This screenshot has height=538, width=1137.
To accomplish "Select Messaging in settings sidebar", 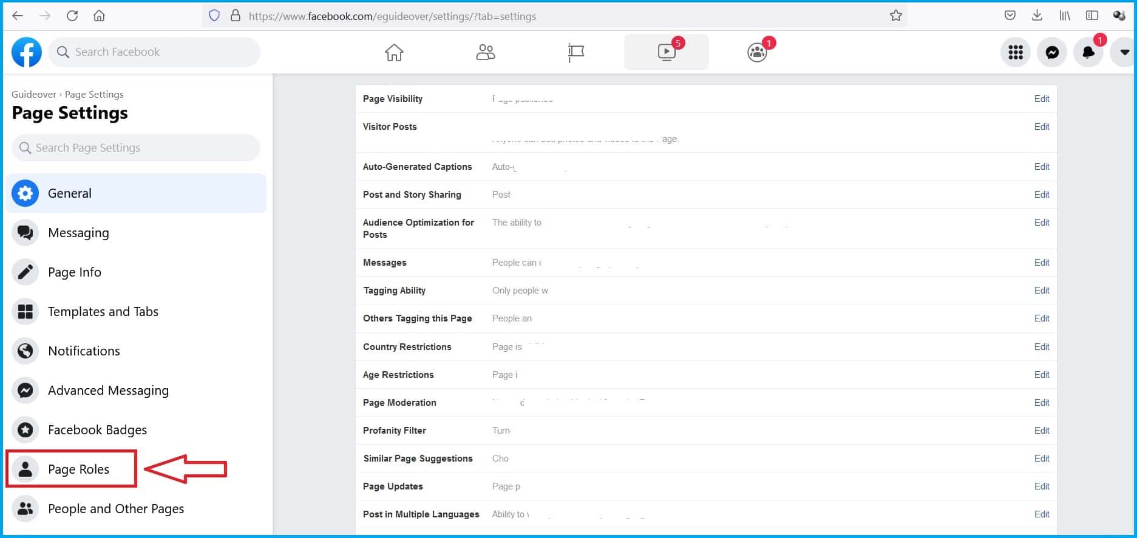I will click(136, 232).
